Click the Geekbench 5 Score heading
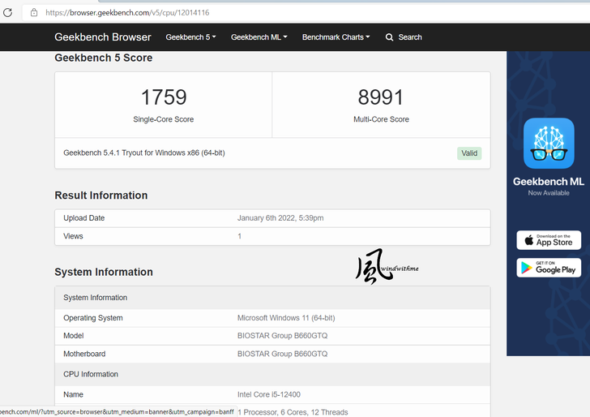The width and height of the screenshot is (590, 417). point(104,58)
